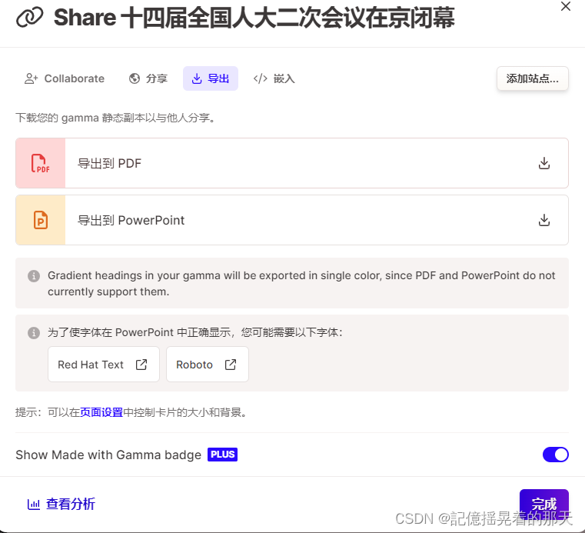This screenshot has width=585, height=533.
Task: Toggle Show Made with Gamma badge switch
Action: coord(556,455)
